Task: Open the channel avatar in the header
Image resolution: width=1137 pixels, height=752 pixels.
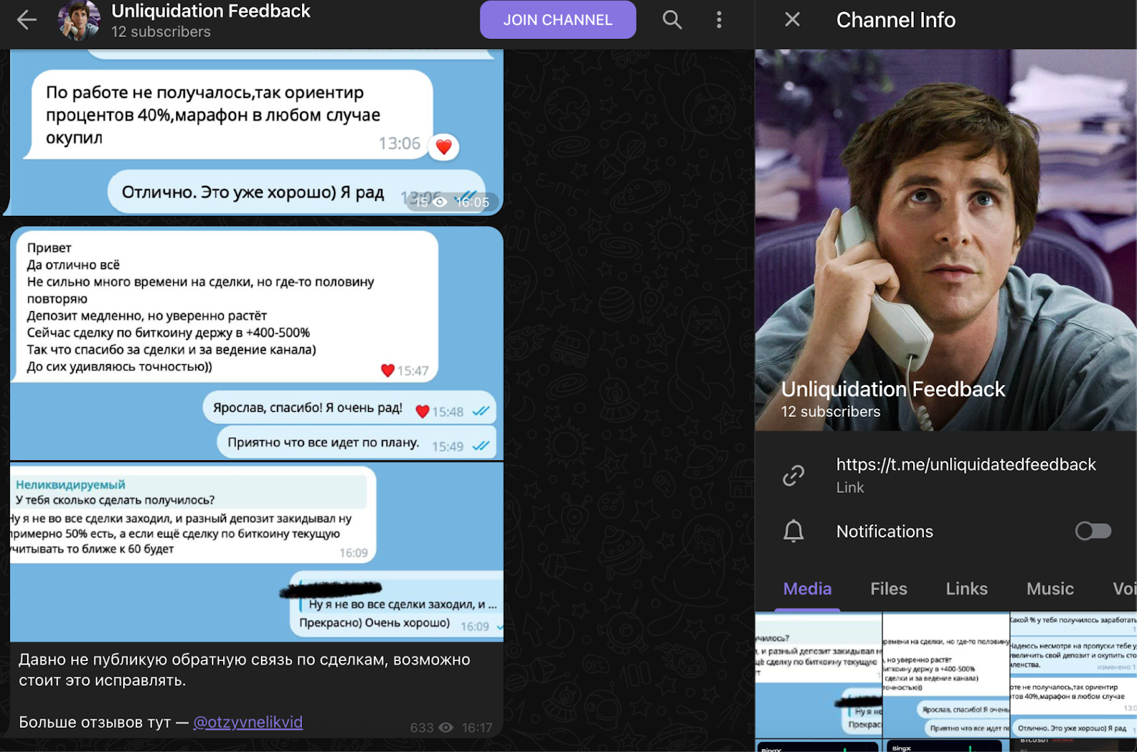Action: [79, 21]
